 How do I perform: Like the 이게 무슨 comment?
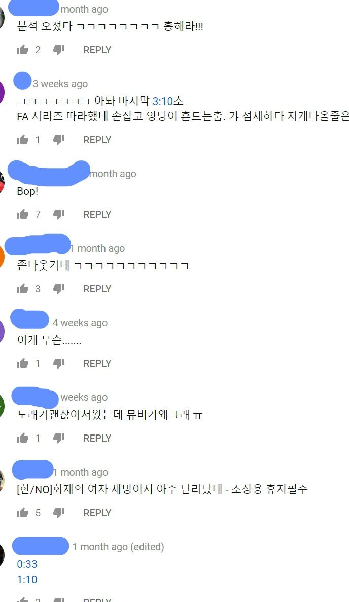coord(23,363)
